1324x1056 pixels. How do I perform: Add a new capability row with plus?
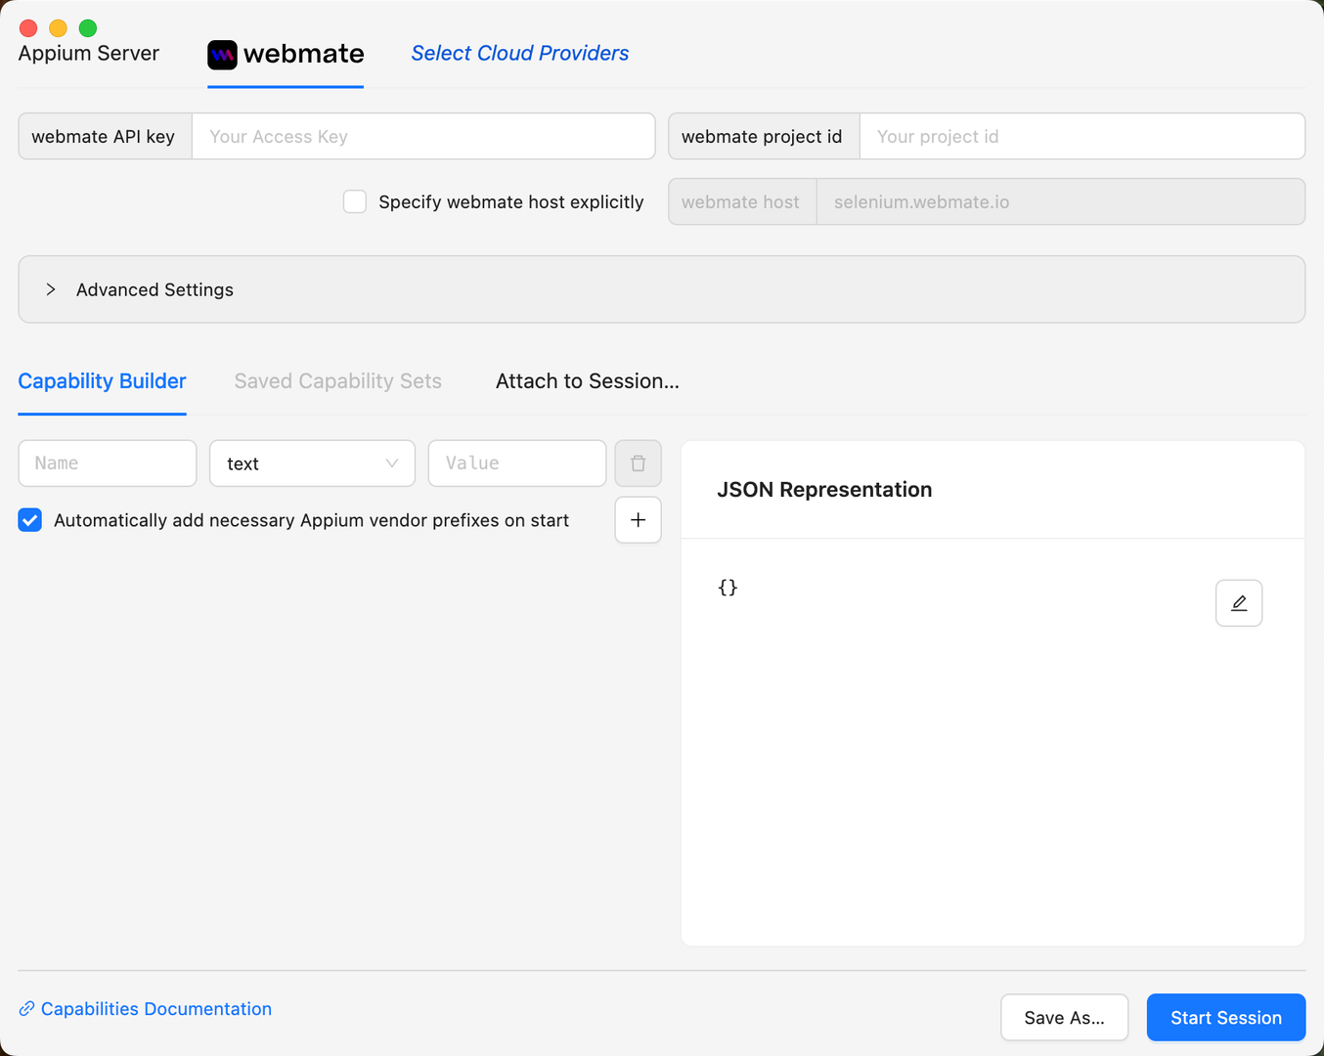pyautogui.click(x=638, y=520)
